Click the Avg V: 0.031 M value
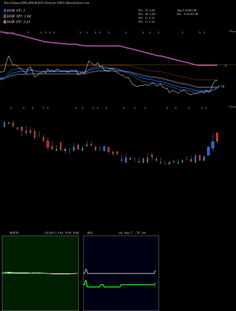This screenshot has width=236, height=311. click(x=186, y=10)
